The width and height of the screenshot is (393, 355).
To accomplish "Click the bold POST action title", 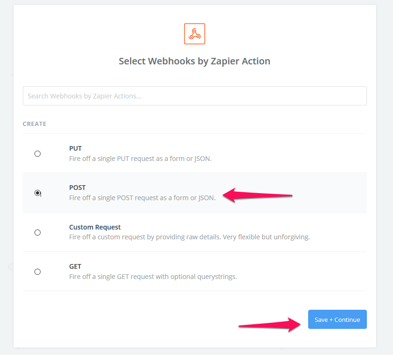I will pyautogui.click(x=77, y=188).
